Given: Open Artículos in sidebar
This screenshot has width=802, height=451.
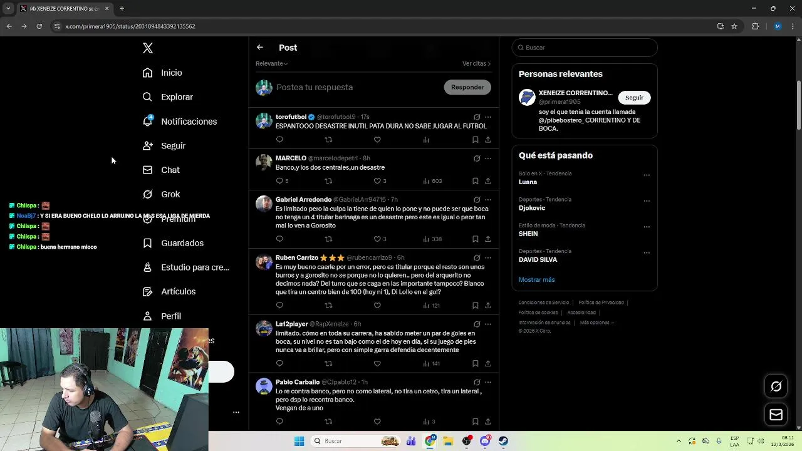Looking at the screenshot, I should pyautogui.click(x=169, y=292).
